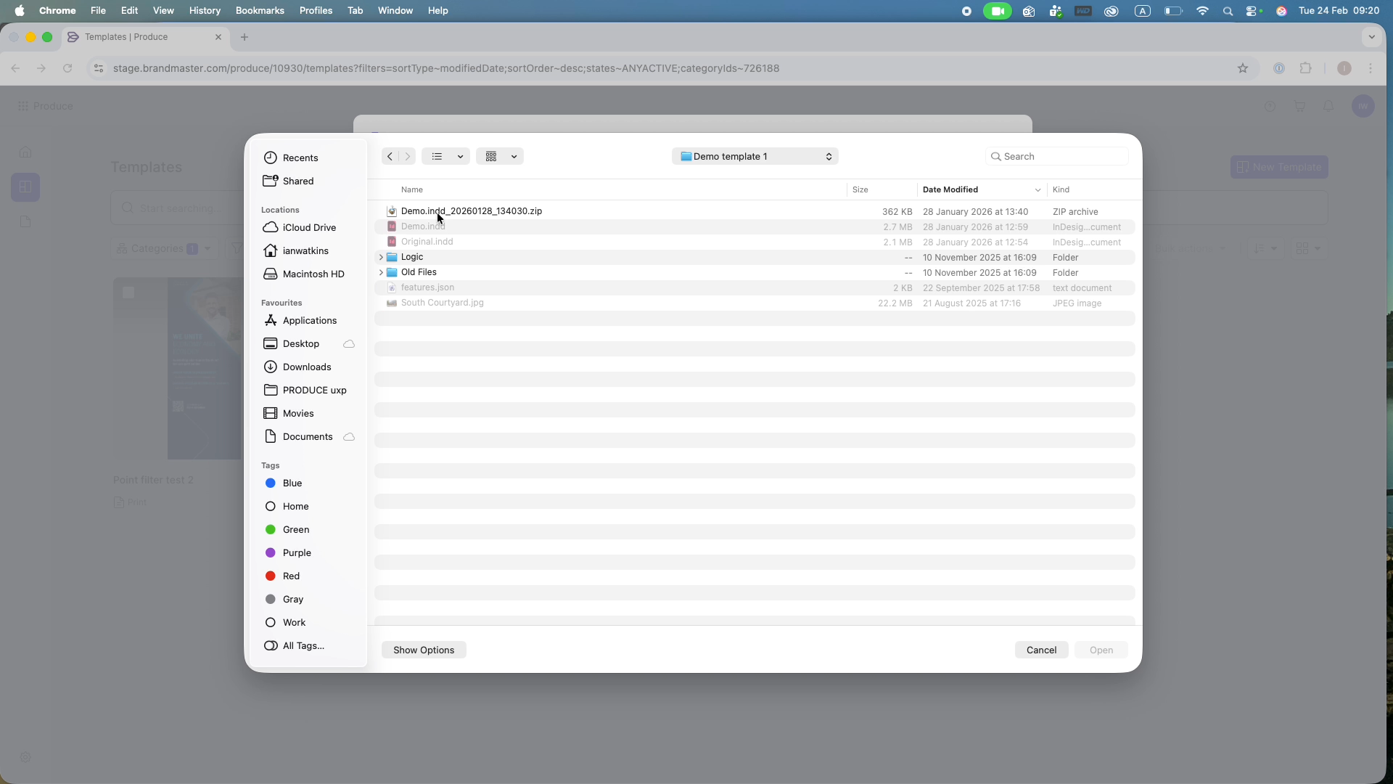Select the Logic folder row
This screenshot has height=784, width=1393.
[755, 257]
